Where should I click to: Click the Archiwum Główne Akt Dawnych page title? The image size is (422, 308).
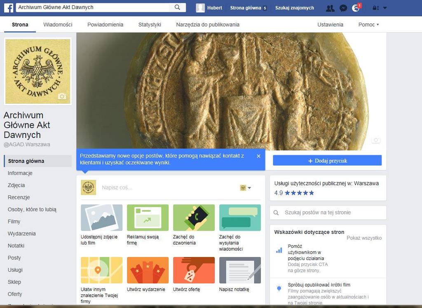27,125
